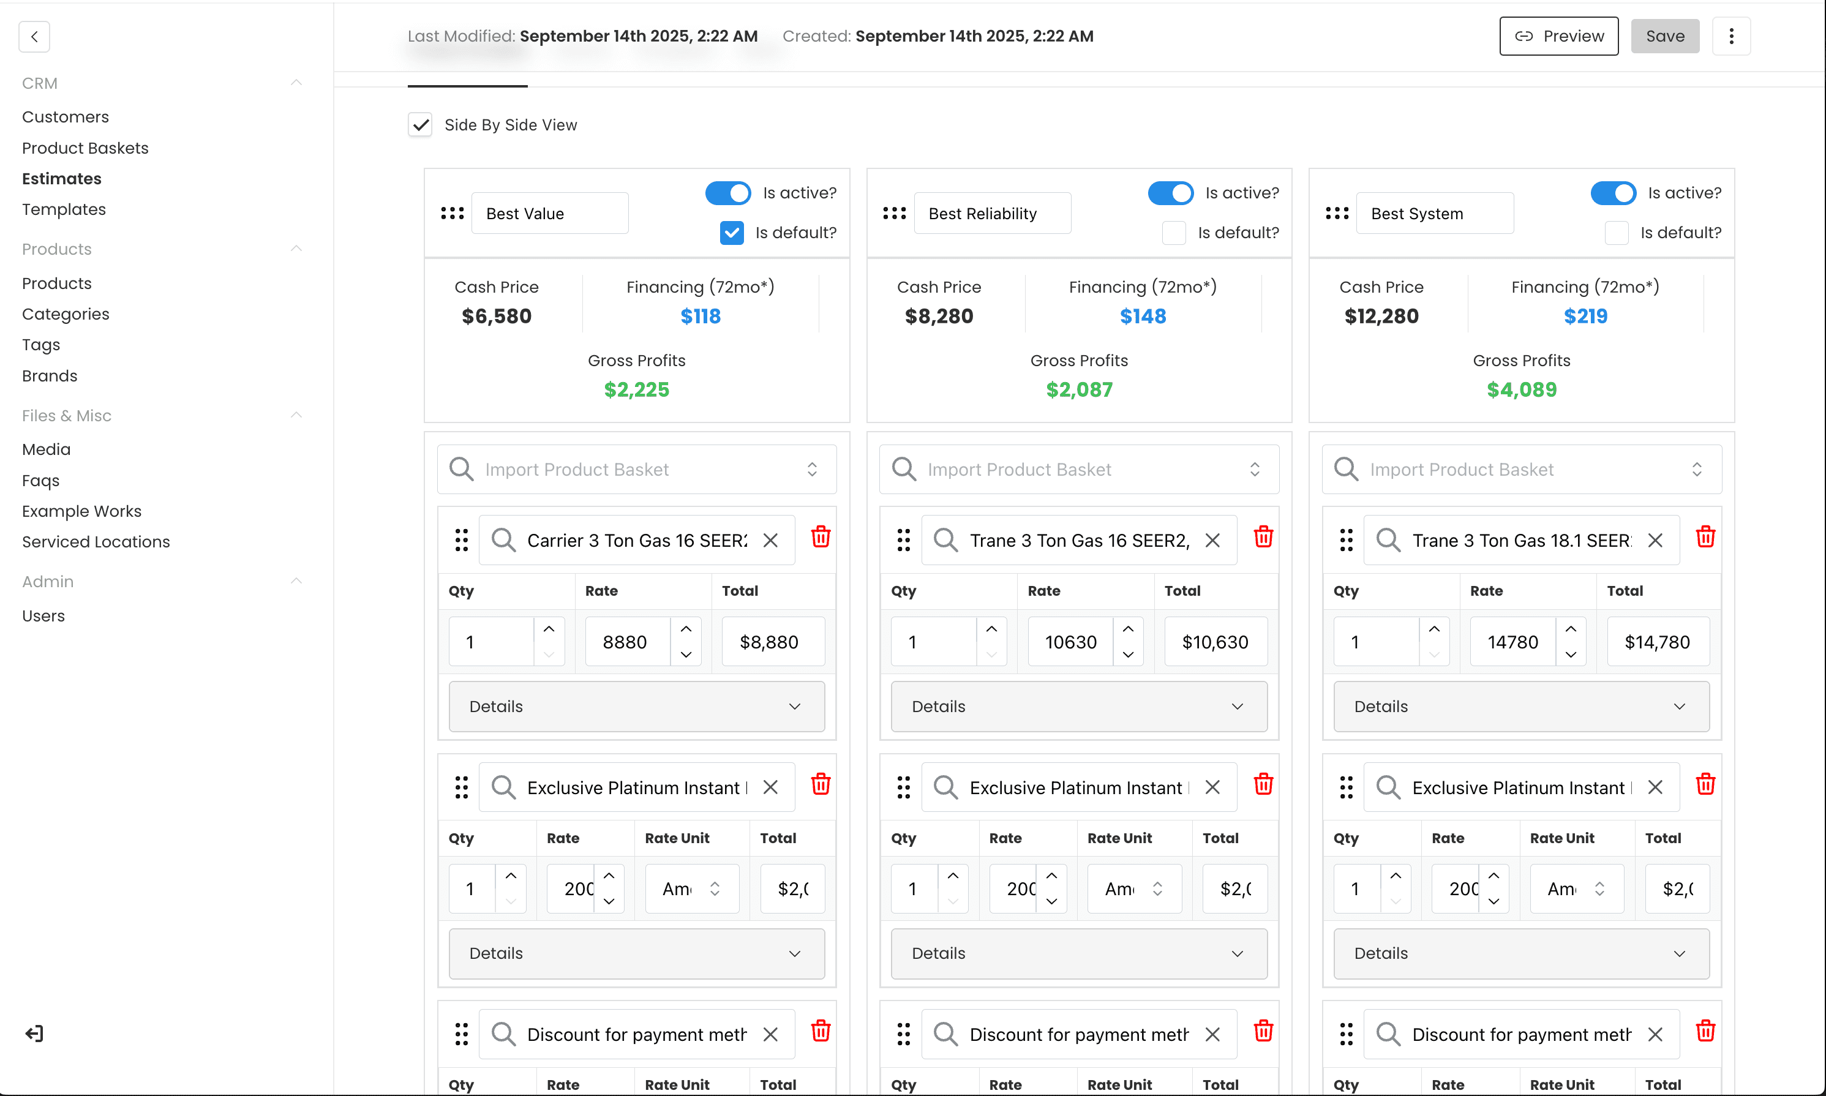Screen dimensions: 1826x1096
Task: Open Tags in the sidebar
Action: [40, 345]
